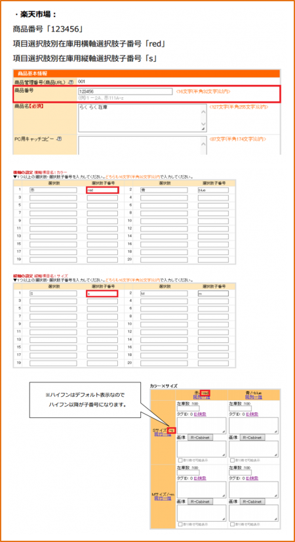Viewport: 295px width, 542px height.
Task: Click vertical-axis 選択肢子番号 field containing s
Action: tap(102, 294)
